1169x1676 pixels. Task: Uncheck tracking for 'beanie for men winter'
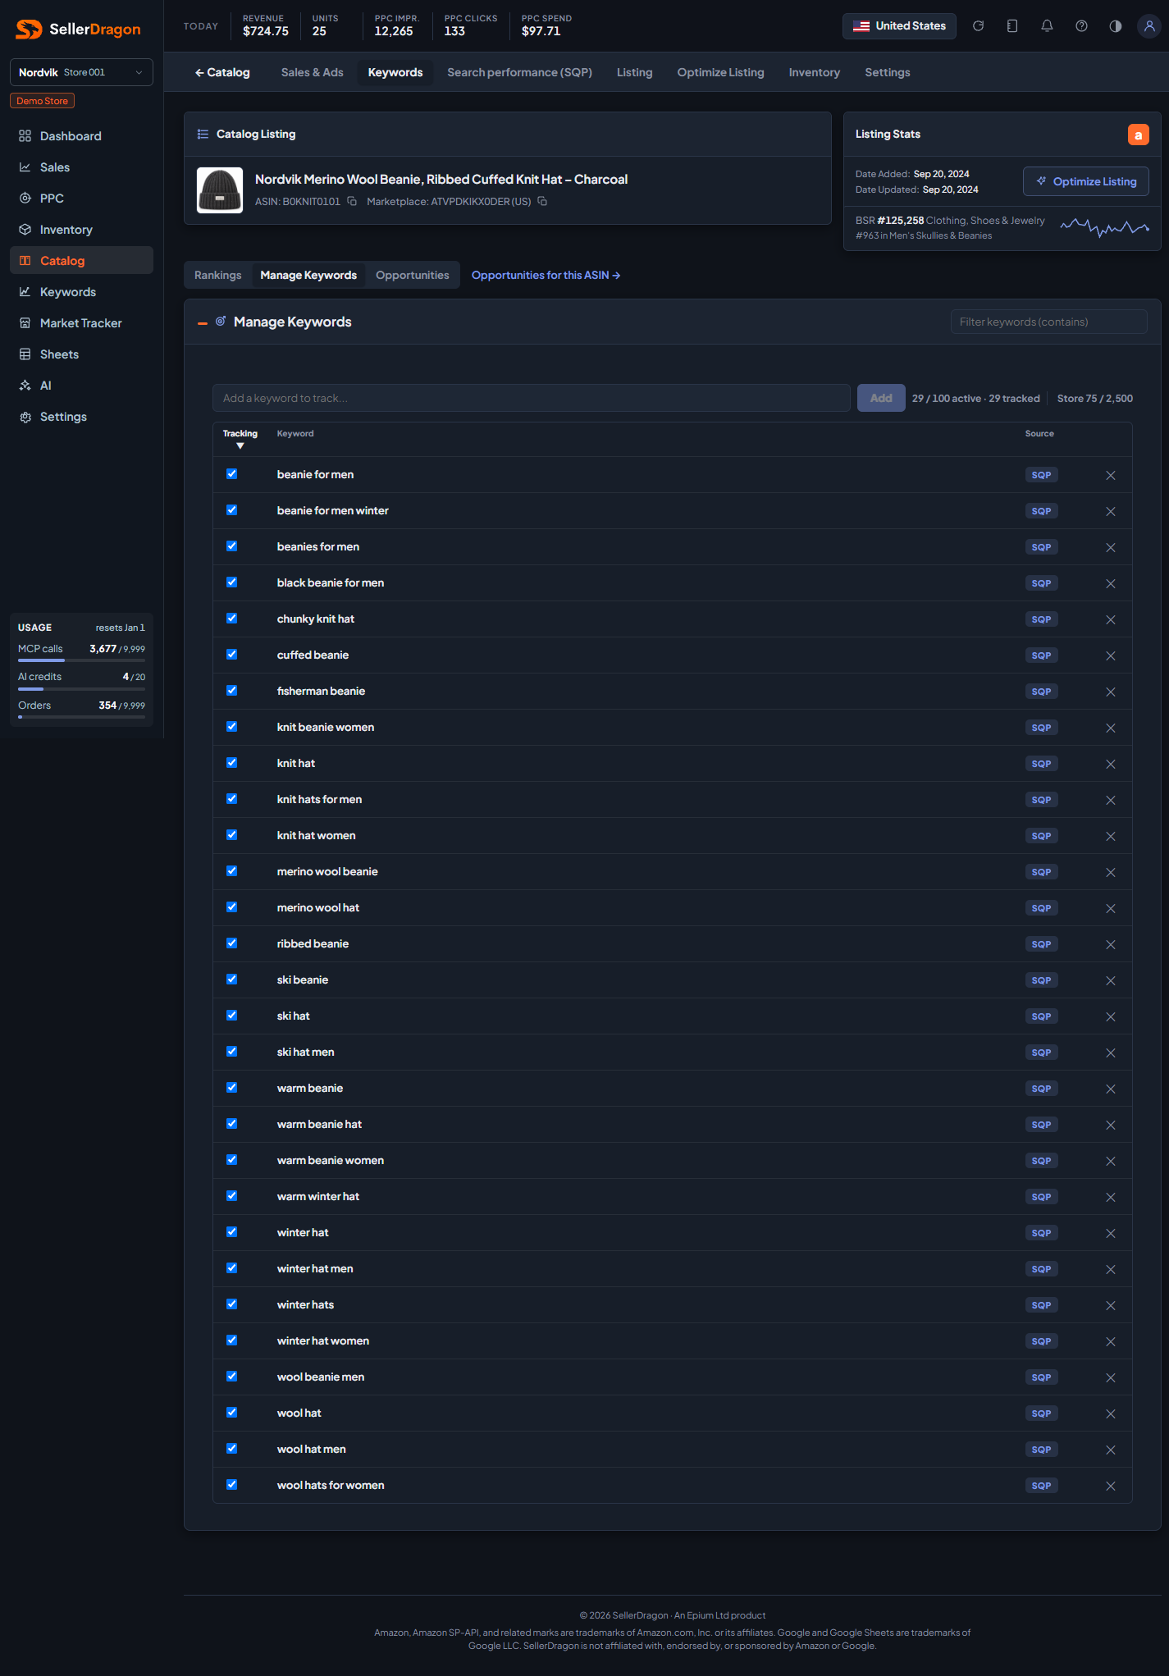tap(232, 510)
